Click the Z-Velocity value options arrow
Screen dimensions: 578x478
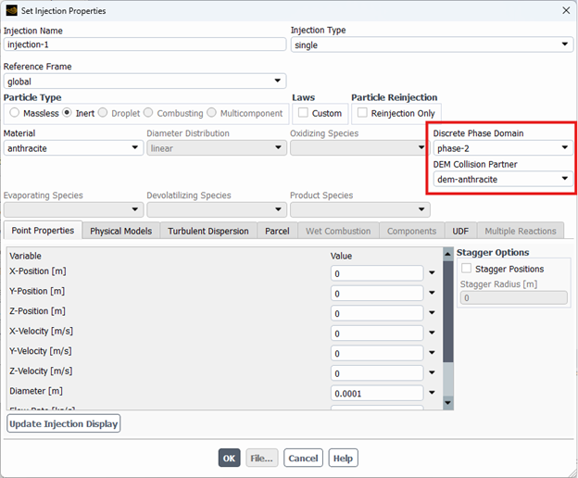432,373
